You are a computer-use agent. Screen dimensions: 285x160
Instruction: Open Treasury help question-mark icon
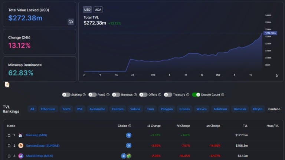tap(188, 95)
